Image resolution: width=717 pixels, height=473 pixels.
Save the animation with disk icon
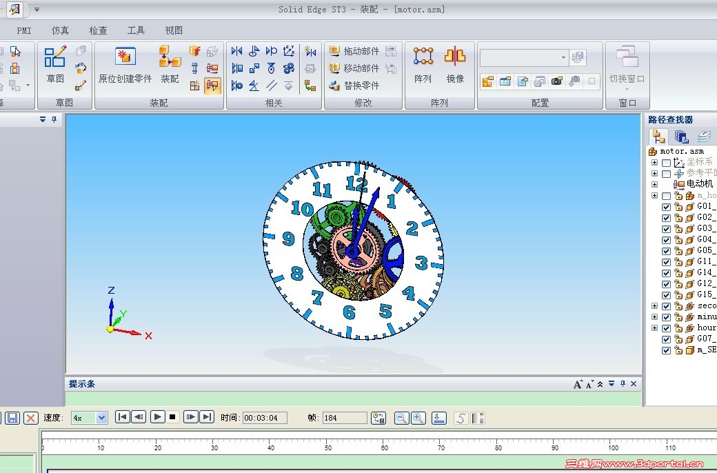point(12,418)
